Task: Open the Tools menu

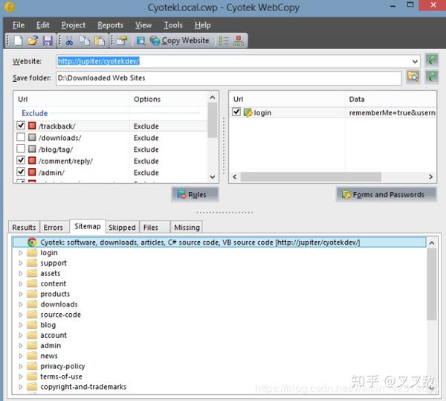Action: (173, 25)
